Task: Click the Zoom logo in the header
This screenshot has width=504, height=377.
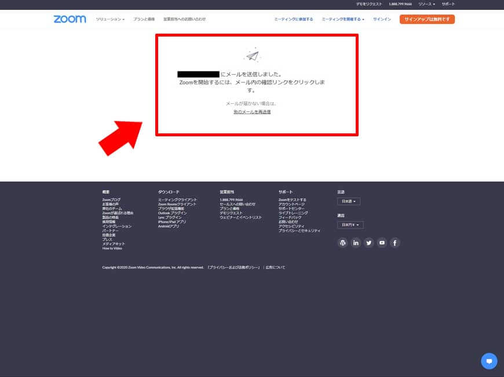Action: 70,19
